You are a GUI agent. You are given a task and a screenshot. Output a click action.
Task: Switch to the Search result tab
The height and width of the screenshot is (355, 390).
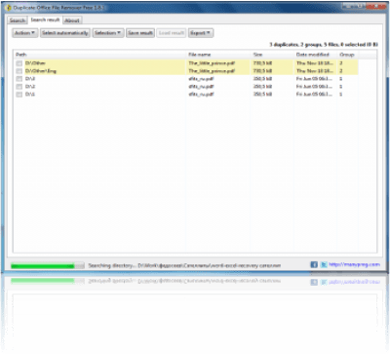[45, 20]
